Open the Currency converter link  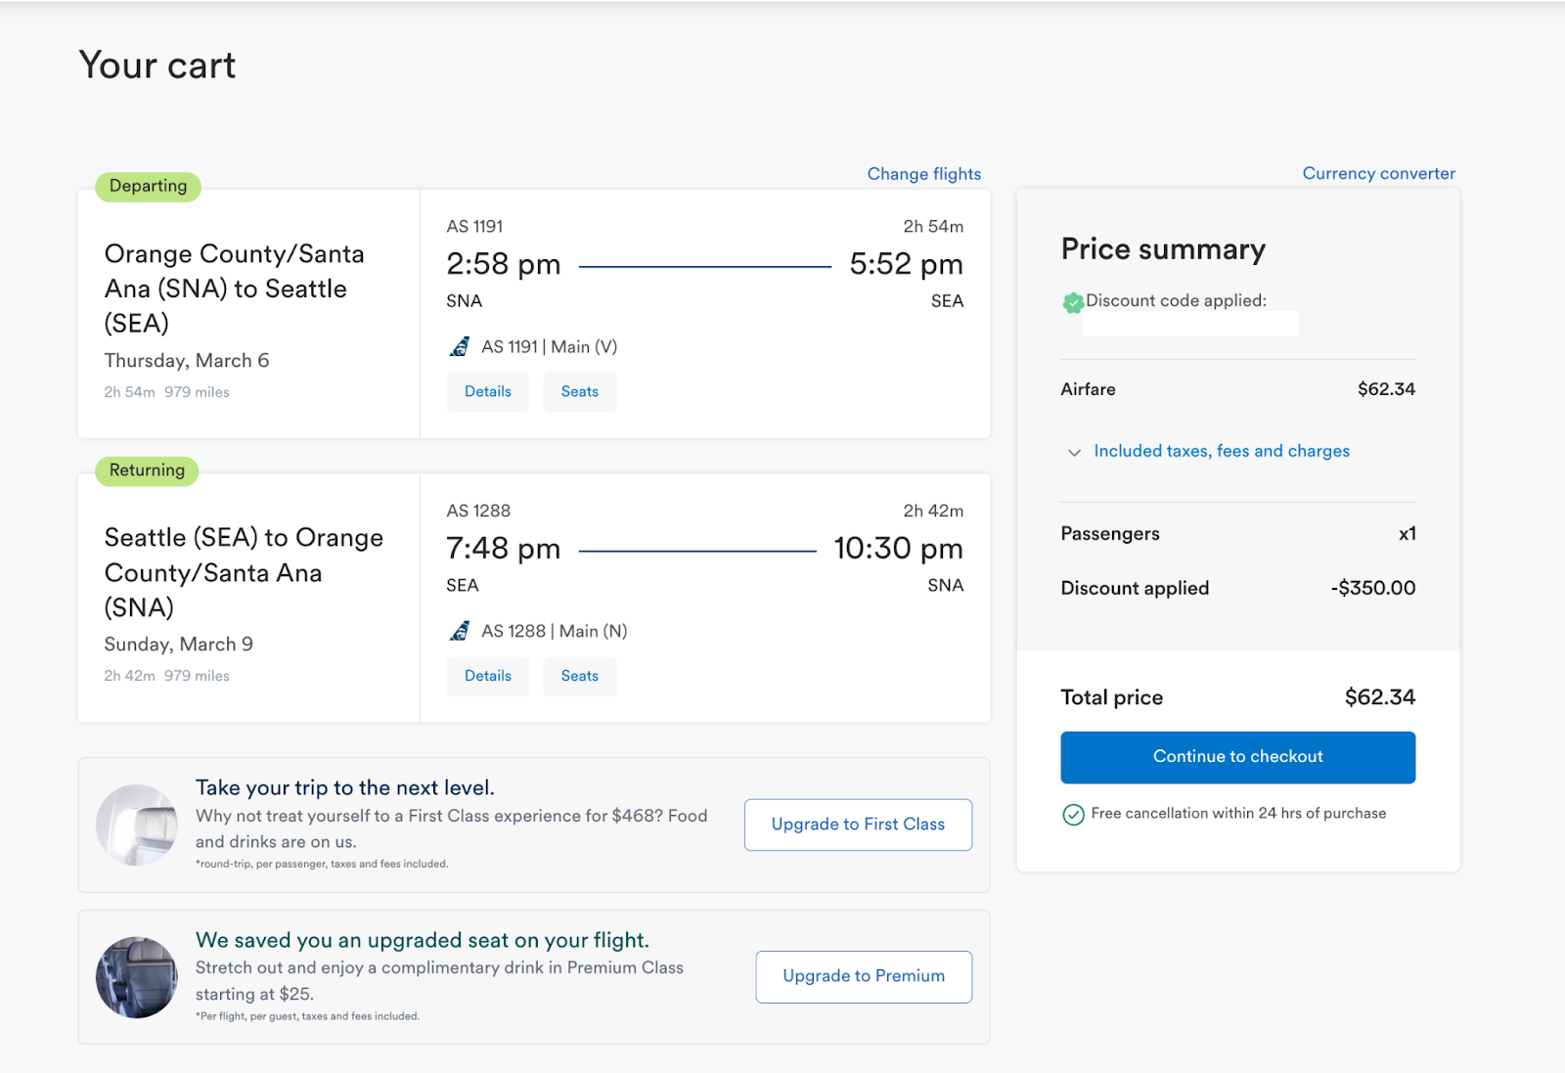(1378, 173)
